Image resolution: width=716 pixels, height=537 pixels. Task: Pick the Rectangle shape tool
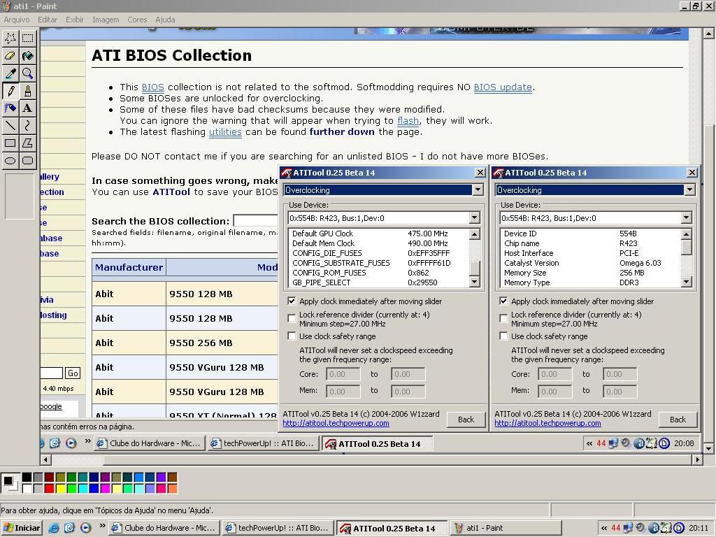coord(10,143)
